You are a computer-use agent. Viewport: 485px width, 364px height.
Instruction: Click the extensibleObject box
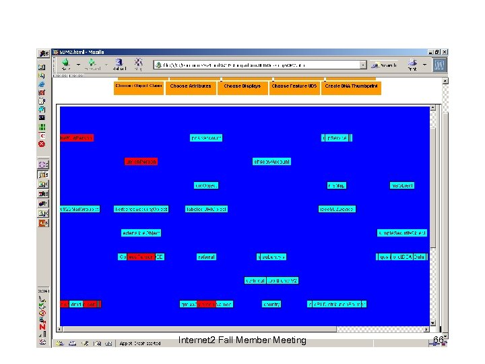tap(141, 233)
